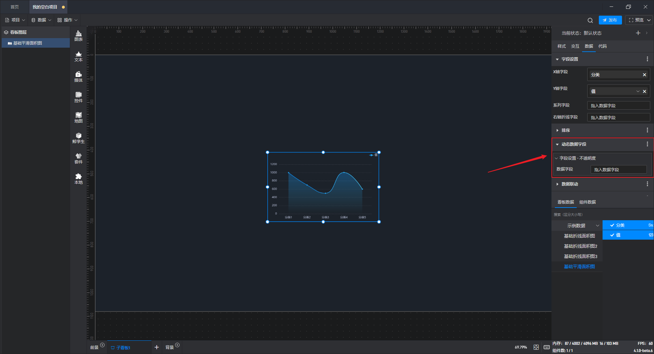Toggle the 值 field checkmark

pyautogui.click(x=612, y=235)
